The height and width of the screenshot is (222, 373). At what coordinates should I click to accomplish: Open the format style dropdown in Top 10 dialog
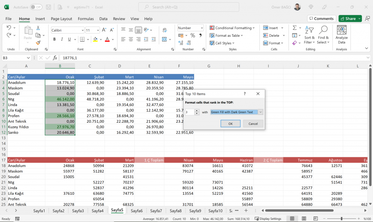click(260, 112)
